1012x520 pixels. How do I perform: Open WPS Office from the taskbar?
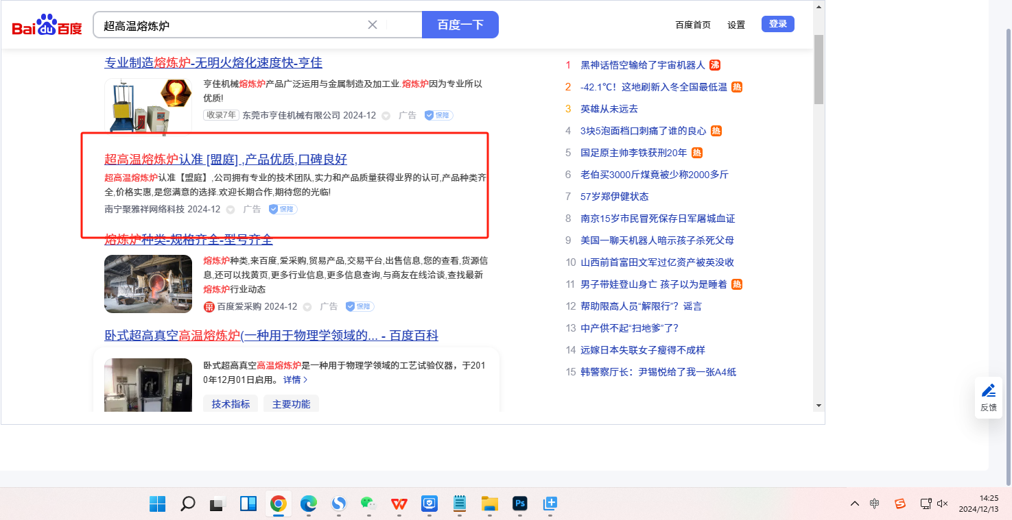click(x=399, y=504)
